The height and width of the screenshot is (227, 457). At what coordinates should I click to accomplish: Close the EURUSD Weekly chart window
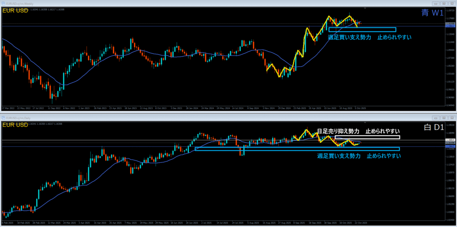point(451,4)
